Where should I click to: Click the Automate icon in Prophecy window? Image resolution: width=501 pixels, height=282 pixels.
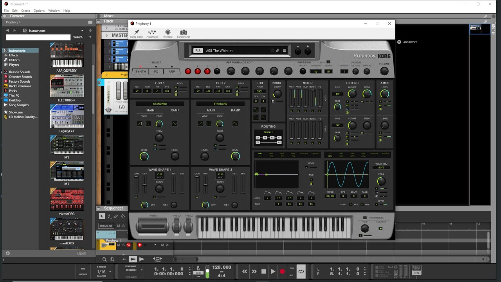coord(152,33)
